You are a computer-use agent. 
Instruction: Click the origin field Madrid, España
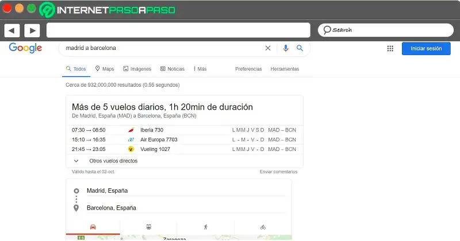(186, 191)
